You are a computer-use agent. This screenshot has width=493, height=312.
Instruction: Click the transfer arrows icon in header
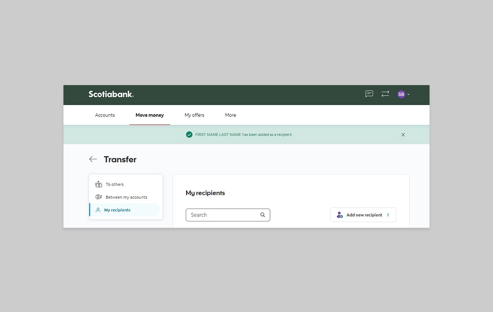tap(385, 94)
